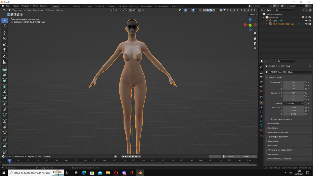Select the Move tool
Image resolution: width=313 pixels, height=176 pixels.
(x=4, y=33)
